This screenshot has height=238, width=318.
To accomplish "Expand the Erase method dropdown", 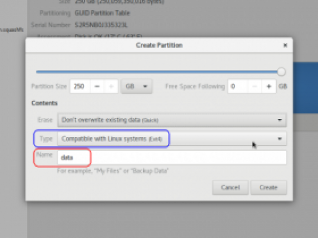I will point(172,120).
